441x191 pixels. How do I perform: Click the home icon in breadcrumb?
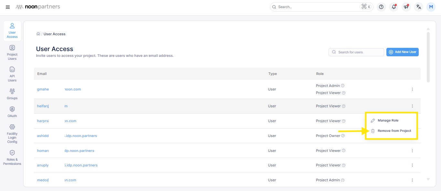point(38,34)
